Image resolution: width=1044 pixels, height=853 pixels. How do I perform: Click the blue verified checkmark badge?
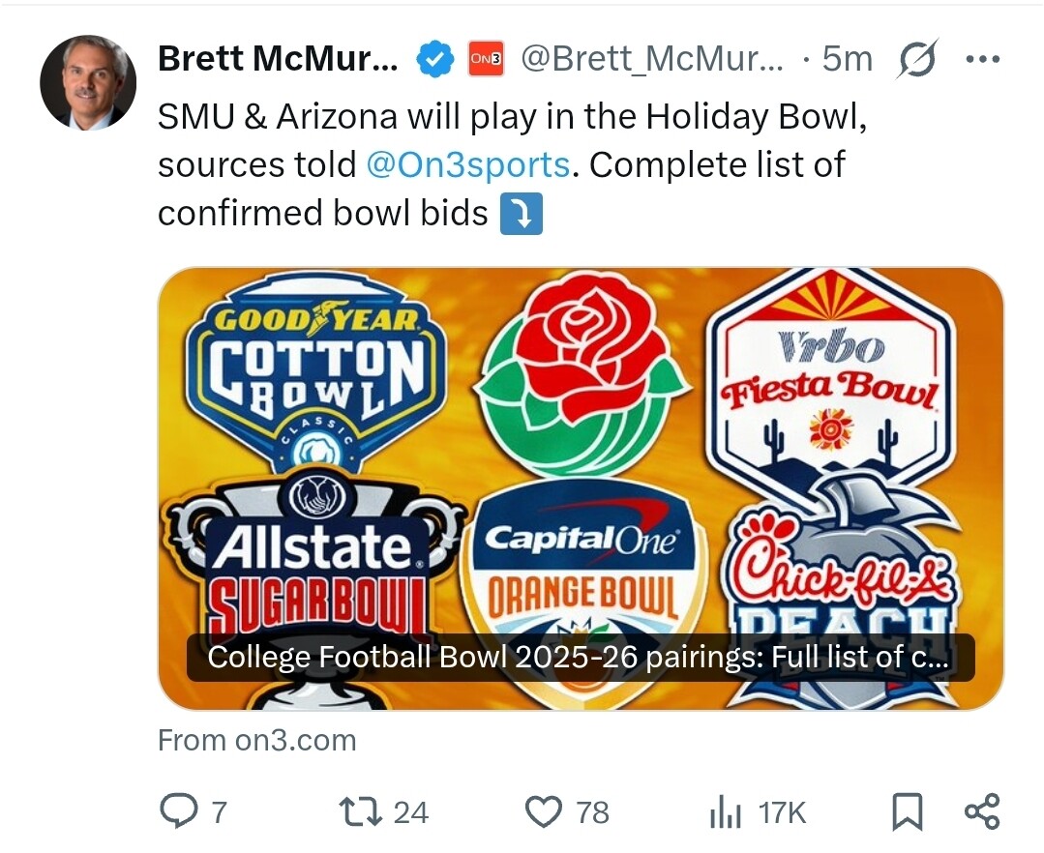[434, 60]
